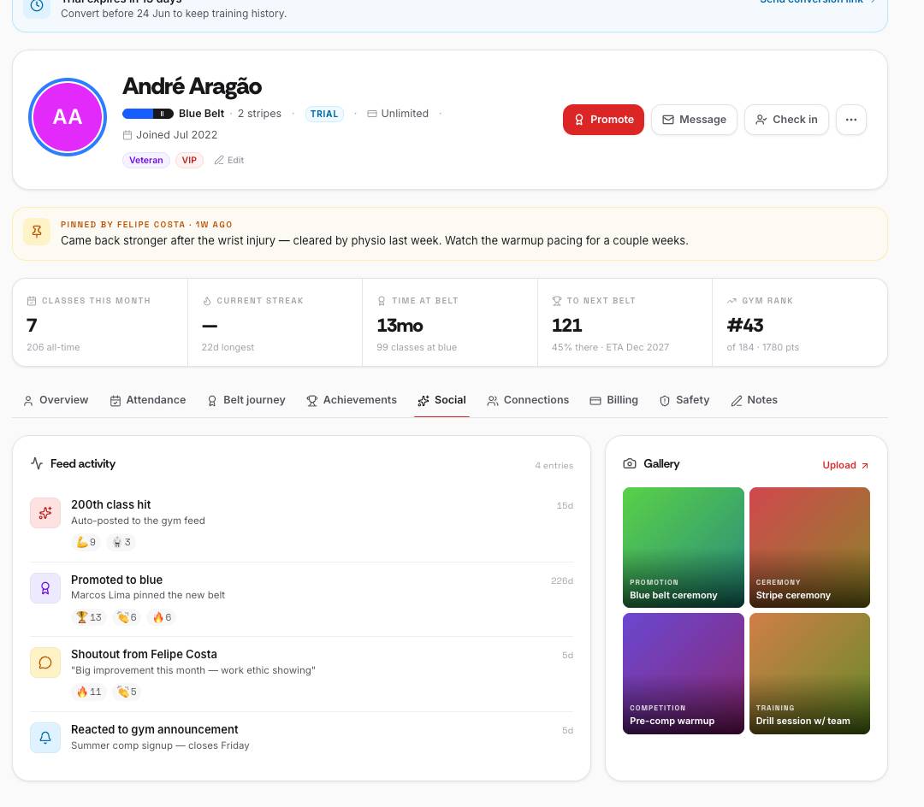
Task: Toggle the muscle reaction with 9 count
Action: point(86,542)
